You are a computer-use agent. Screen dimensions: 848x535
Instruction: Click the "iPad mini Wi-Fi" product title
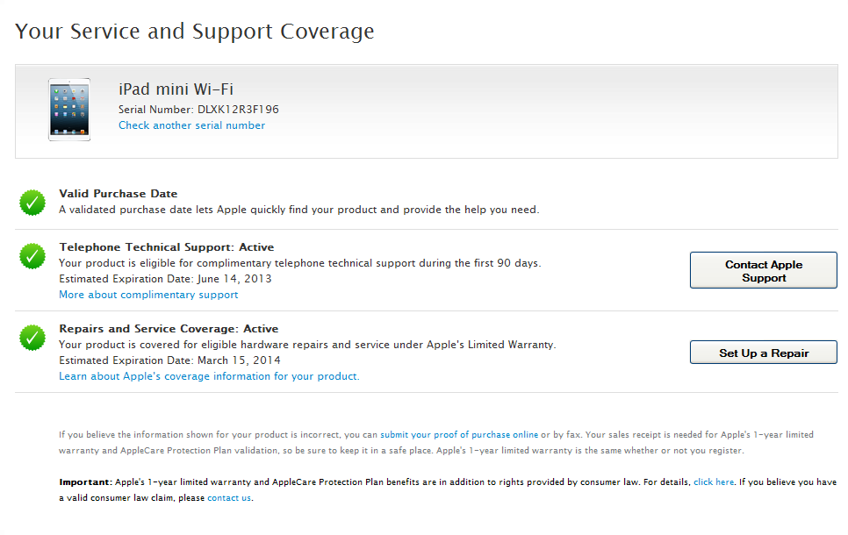click(x=176, y=89)
